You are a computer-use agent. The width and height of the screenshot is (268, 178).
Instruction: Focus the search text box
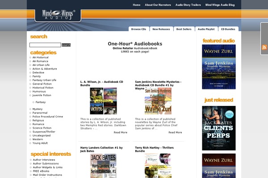click(x=45, y=45)
